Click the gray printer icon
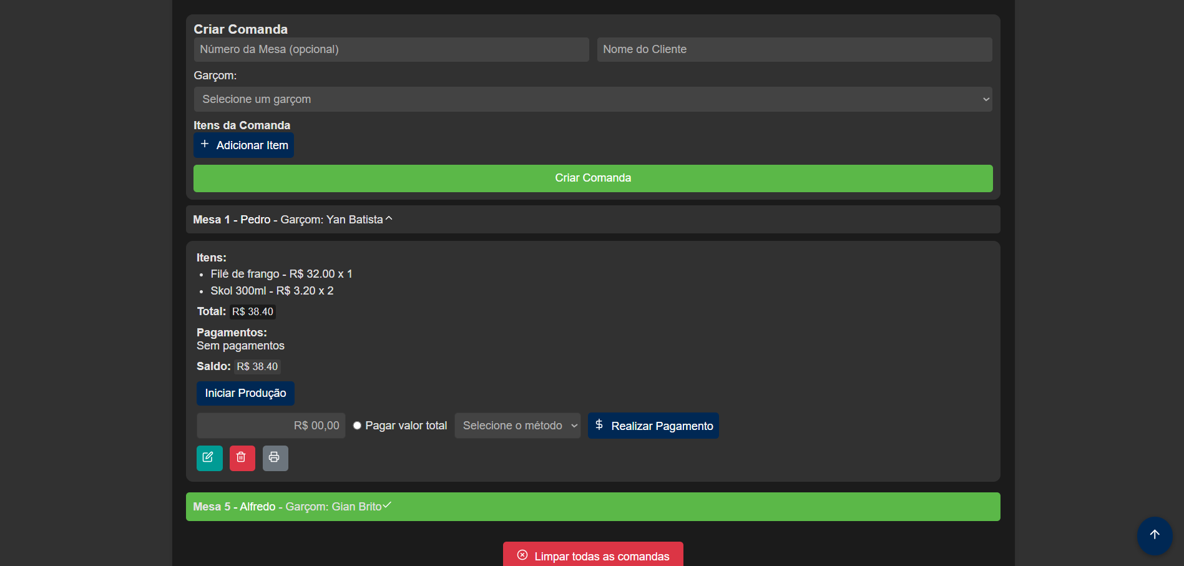This screenshot has width=1184, height=566. 275,457
